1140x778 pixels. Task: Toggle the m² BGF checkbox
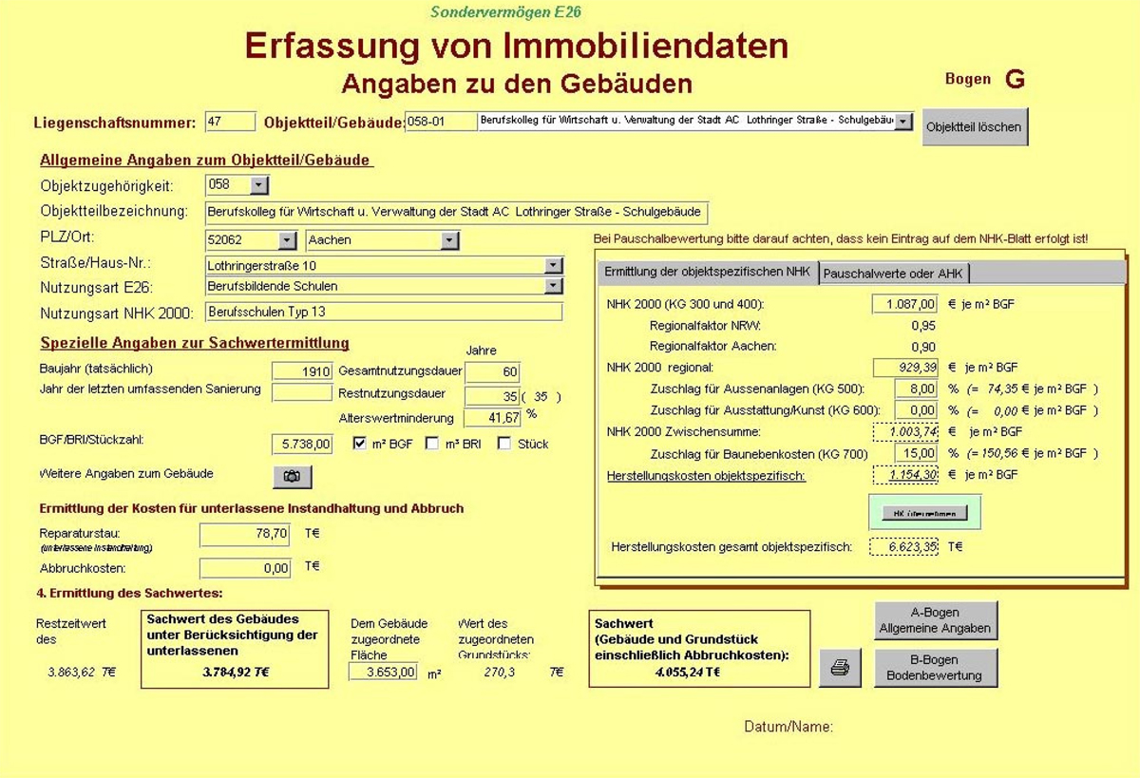pyautogui.click(x=360, y=444)
